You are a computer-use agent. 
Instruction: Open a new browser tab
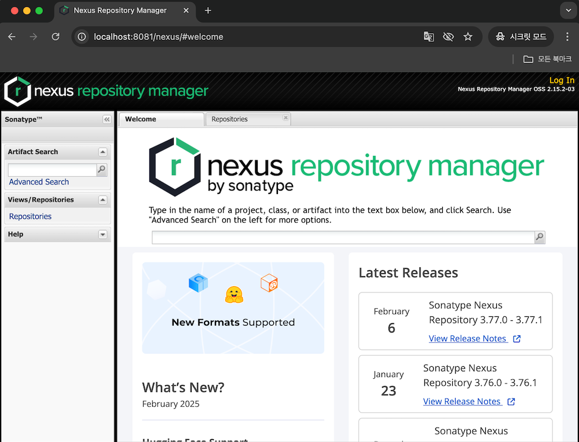[x=208, y=10]
